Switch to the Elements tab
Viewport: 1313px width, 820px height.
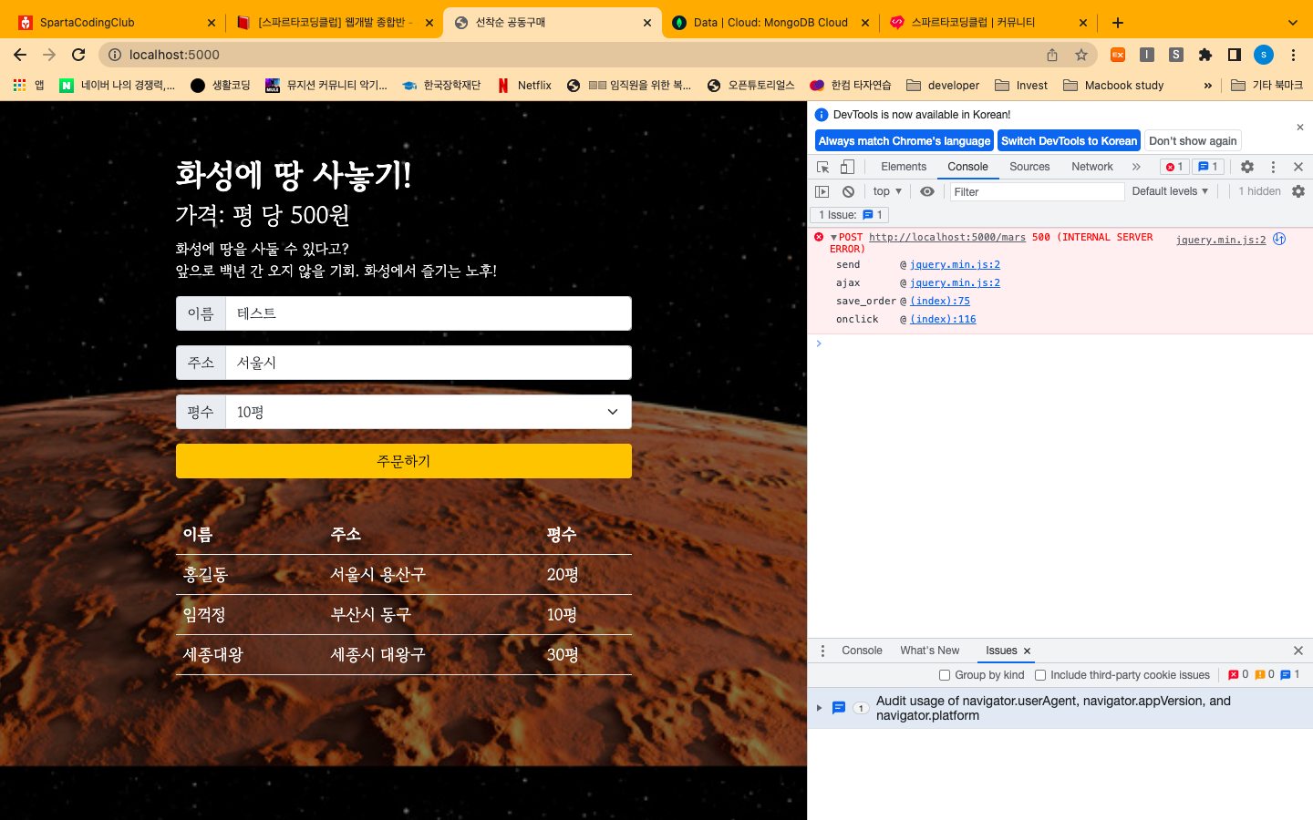coord(904,167)
